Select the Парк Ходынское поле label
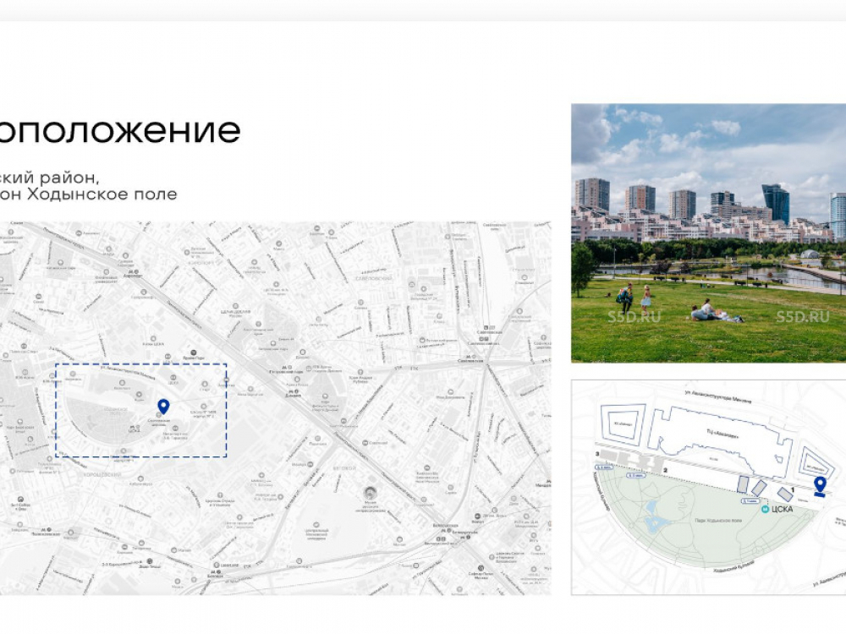846x634 pixels. pyautogui.click(x=718, y=521)
